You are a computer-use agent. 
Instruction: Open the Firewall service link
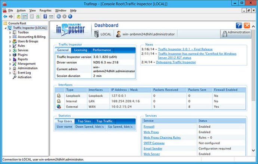coord(149,127)
